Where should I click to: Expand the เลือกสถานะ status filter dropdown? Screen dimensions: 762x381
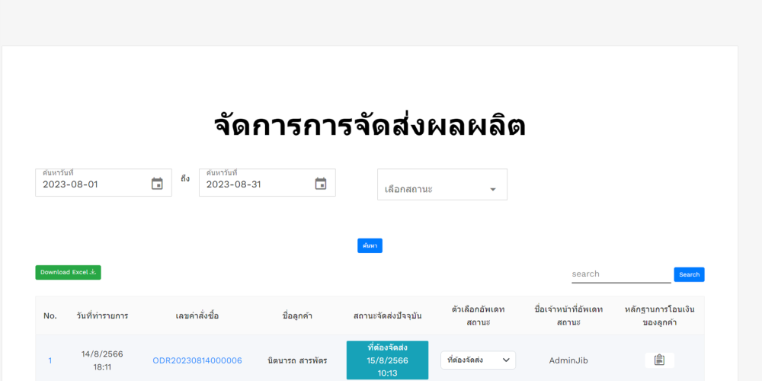click(442, 188)
